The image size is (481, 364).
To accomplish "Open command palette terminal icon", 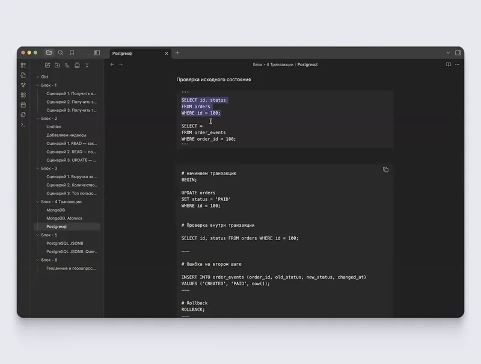I will pyautogui.click(x=23, y=125).
